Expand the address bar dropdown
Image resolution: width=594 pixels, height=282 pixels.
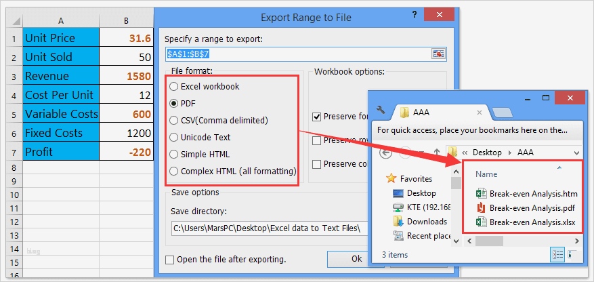(x=576, y=152)
